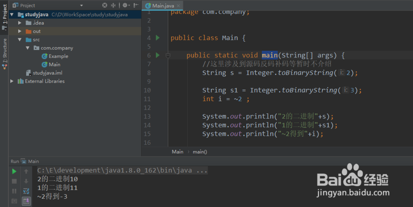
Task: Click the Up stack trace arrow
Action: [26, 171]
